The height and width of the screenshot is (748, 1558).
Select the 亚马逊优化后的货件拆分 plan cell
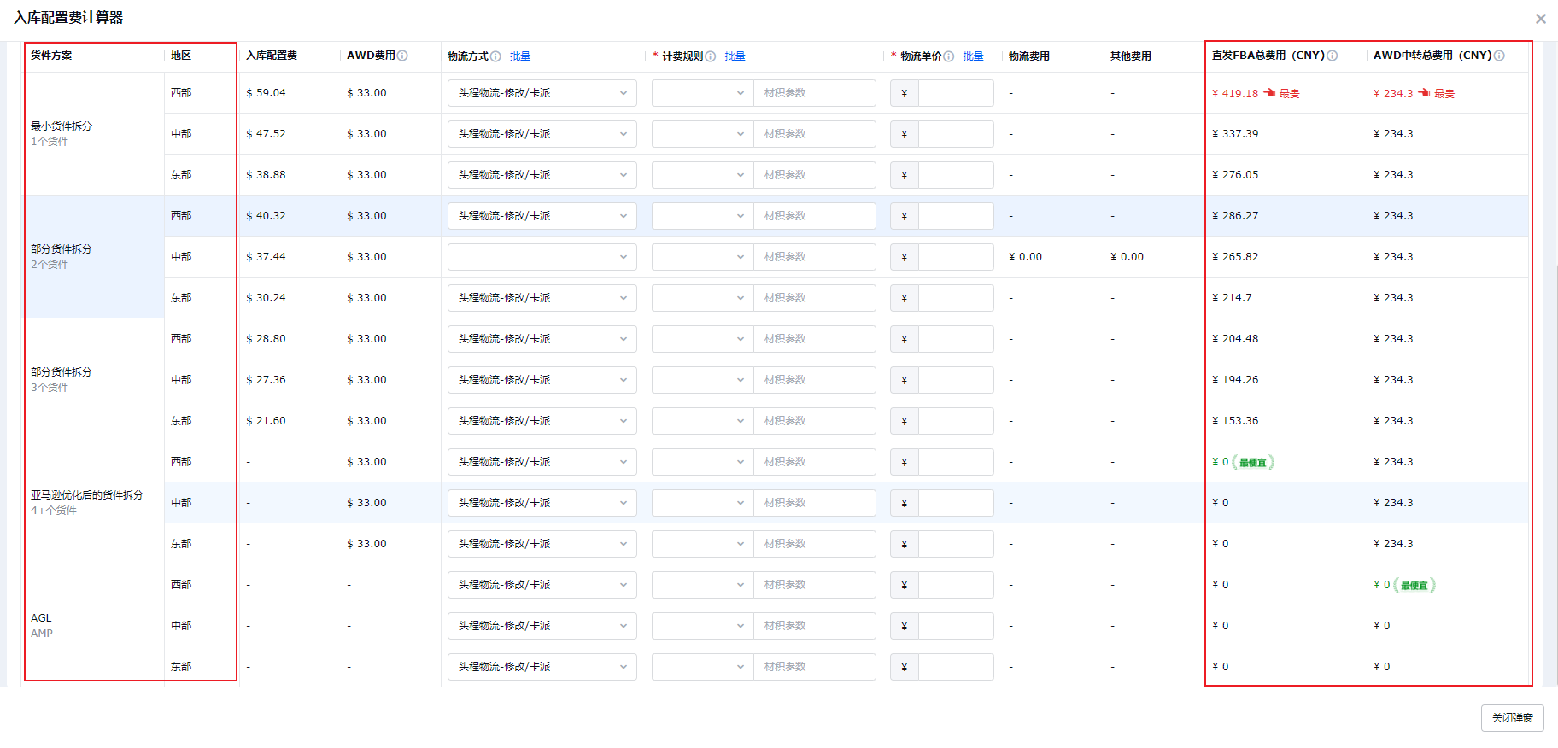[94, 503]
